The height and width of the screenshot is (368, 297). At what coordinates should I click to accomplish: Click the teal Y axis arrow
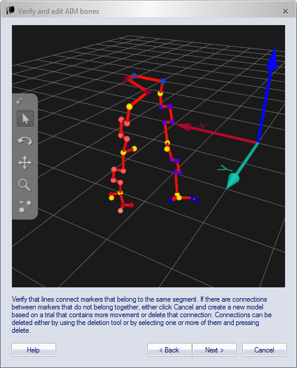242,165
